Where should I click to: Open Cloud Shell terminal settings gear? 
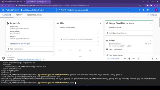pyautogui.click(x=129, y=58)
